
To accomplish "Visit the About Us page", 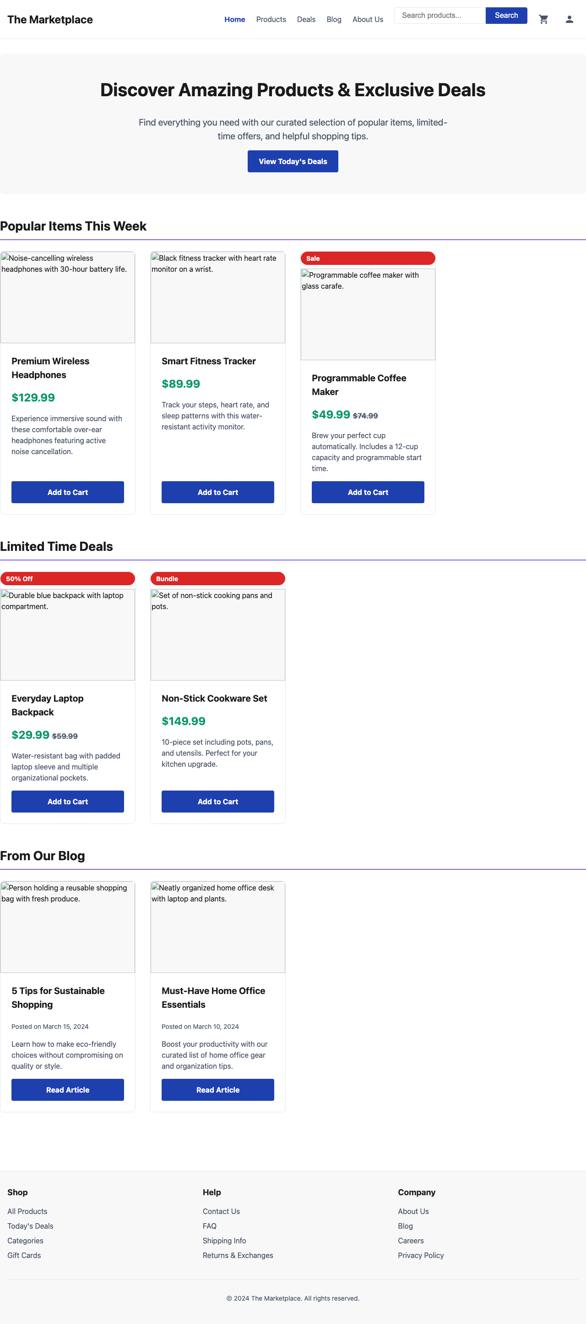I will coord(367,19).
